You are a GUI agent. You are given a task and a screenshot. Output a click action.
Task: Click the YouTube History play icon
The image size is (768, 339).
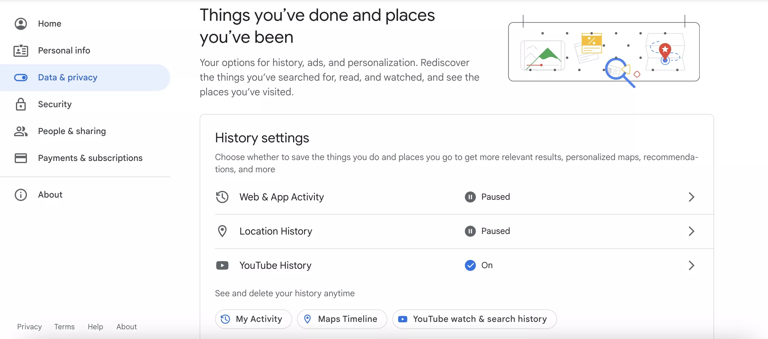pos(222,265)
